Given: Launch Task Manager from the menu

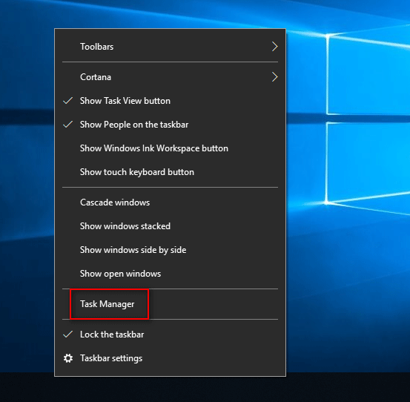Looking at the screenshot, I should pos(170,304).
